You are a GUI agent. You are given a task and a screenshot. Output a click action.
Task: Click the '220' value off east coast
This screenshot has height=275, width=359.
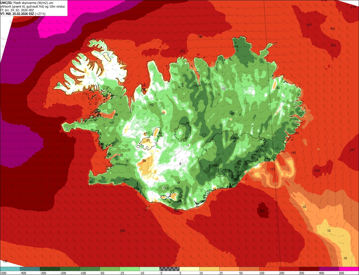tap(317, 170)
